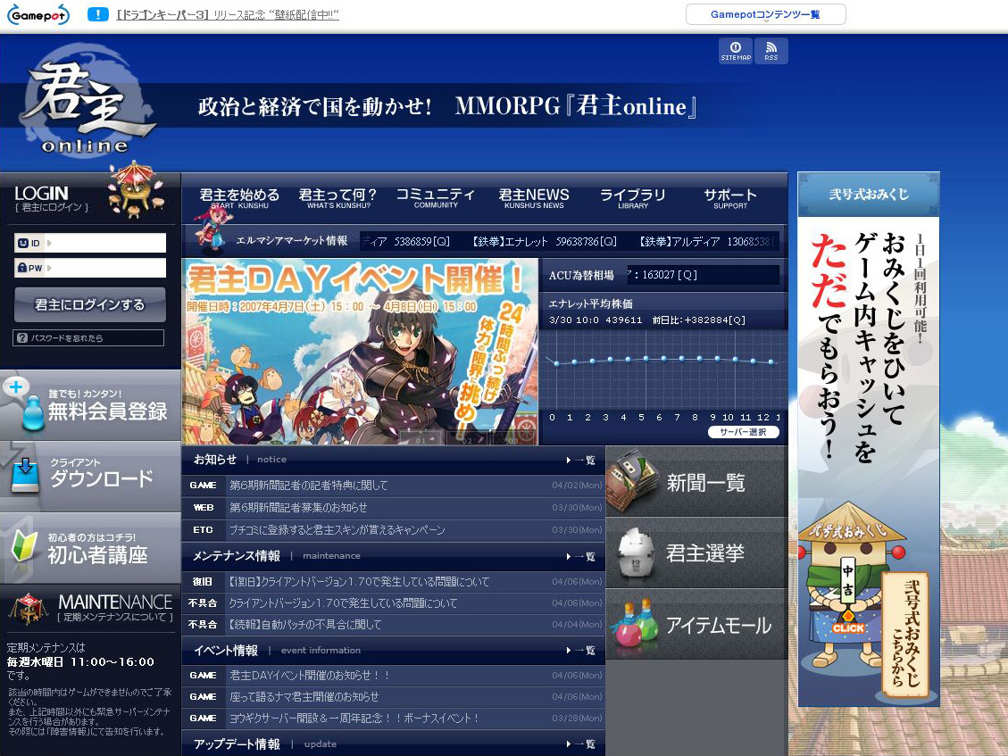Click the ACU為替相場 value box
1008x756 pixels.
(x=704, y=275)
